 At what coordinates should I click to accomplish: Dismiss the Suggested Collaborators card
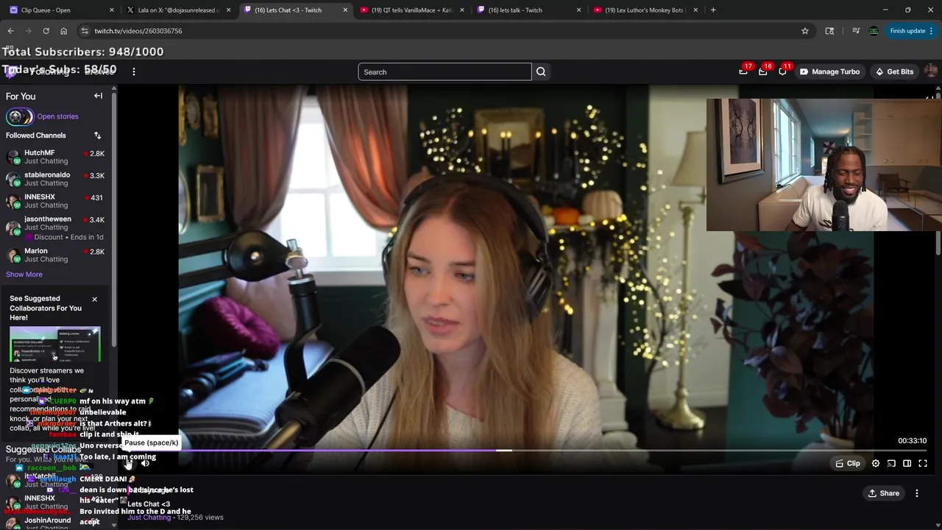tap(94, 299)
